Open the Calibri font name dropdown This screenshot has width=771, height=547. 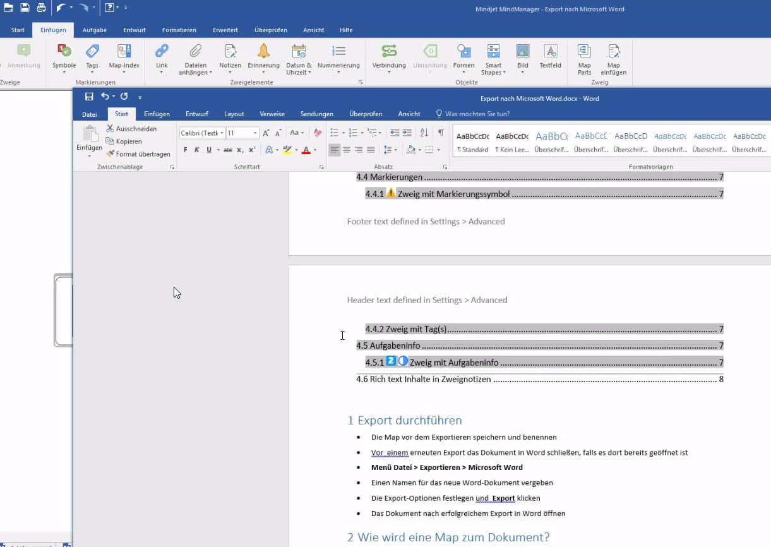tap(222, 133)
